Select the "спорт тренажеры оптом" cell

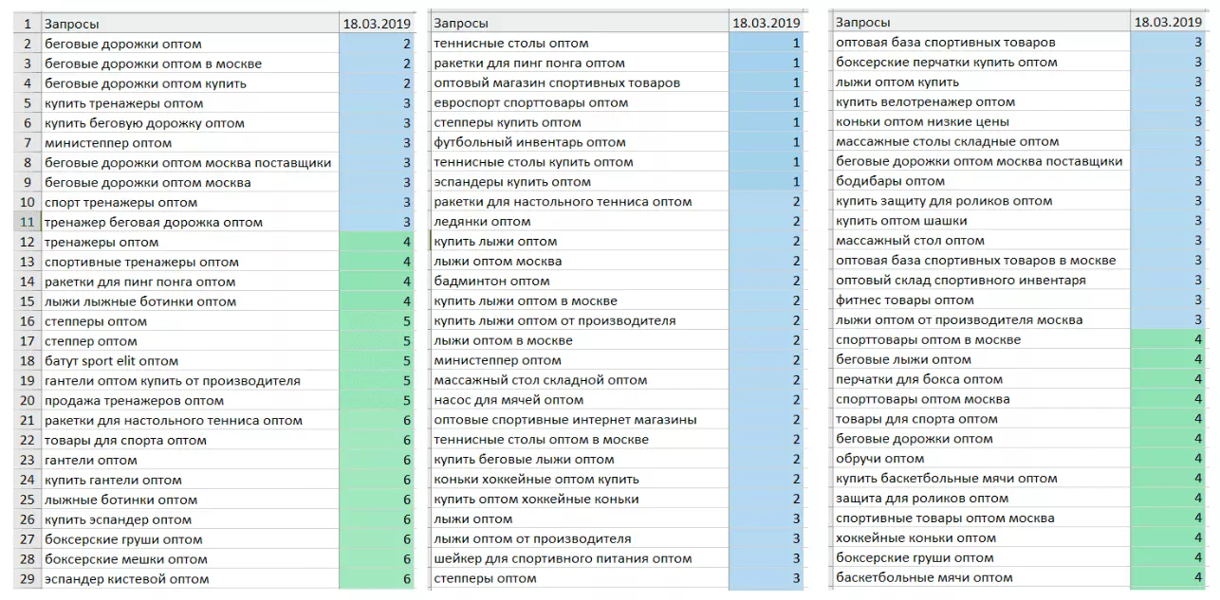(x=190, y=202)
